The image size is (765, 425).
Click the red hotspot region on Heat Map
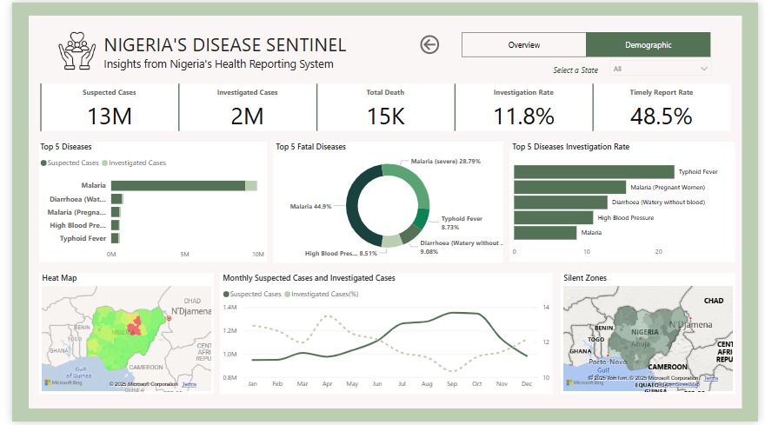(x=135, y=325)
